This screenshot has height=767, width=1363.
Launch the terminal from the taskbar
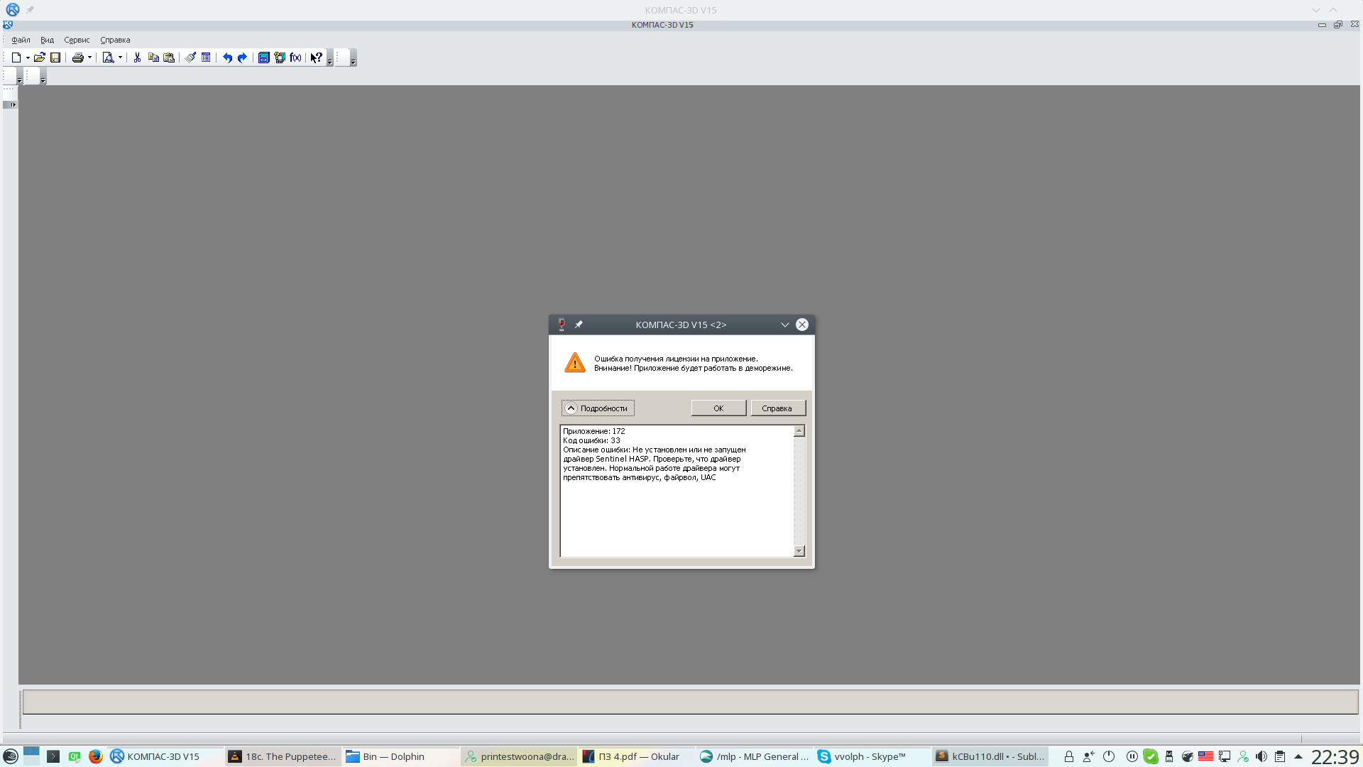click(53, 756)
